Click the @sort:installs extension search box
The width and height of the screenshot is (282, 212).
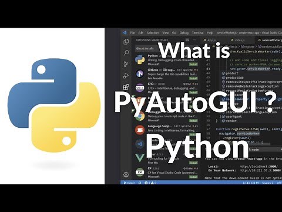coord(166,48)
